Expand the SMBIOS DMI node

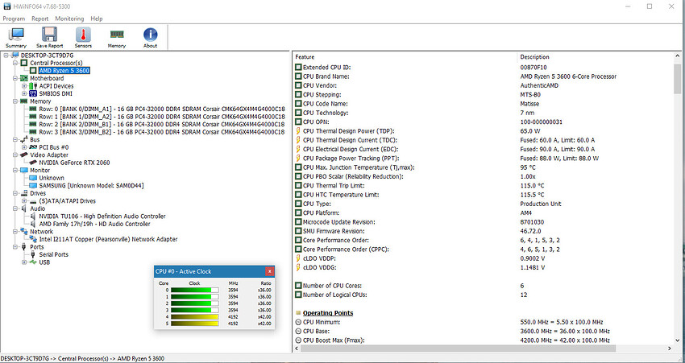tap(24, 94)
